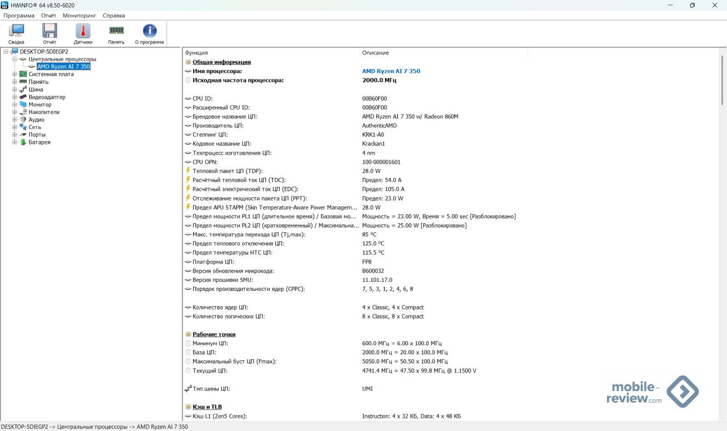Click the Аудио speaker icon in tree
The image size is (727, 431).
(23, 120)
